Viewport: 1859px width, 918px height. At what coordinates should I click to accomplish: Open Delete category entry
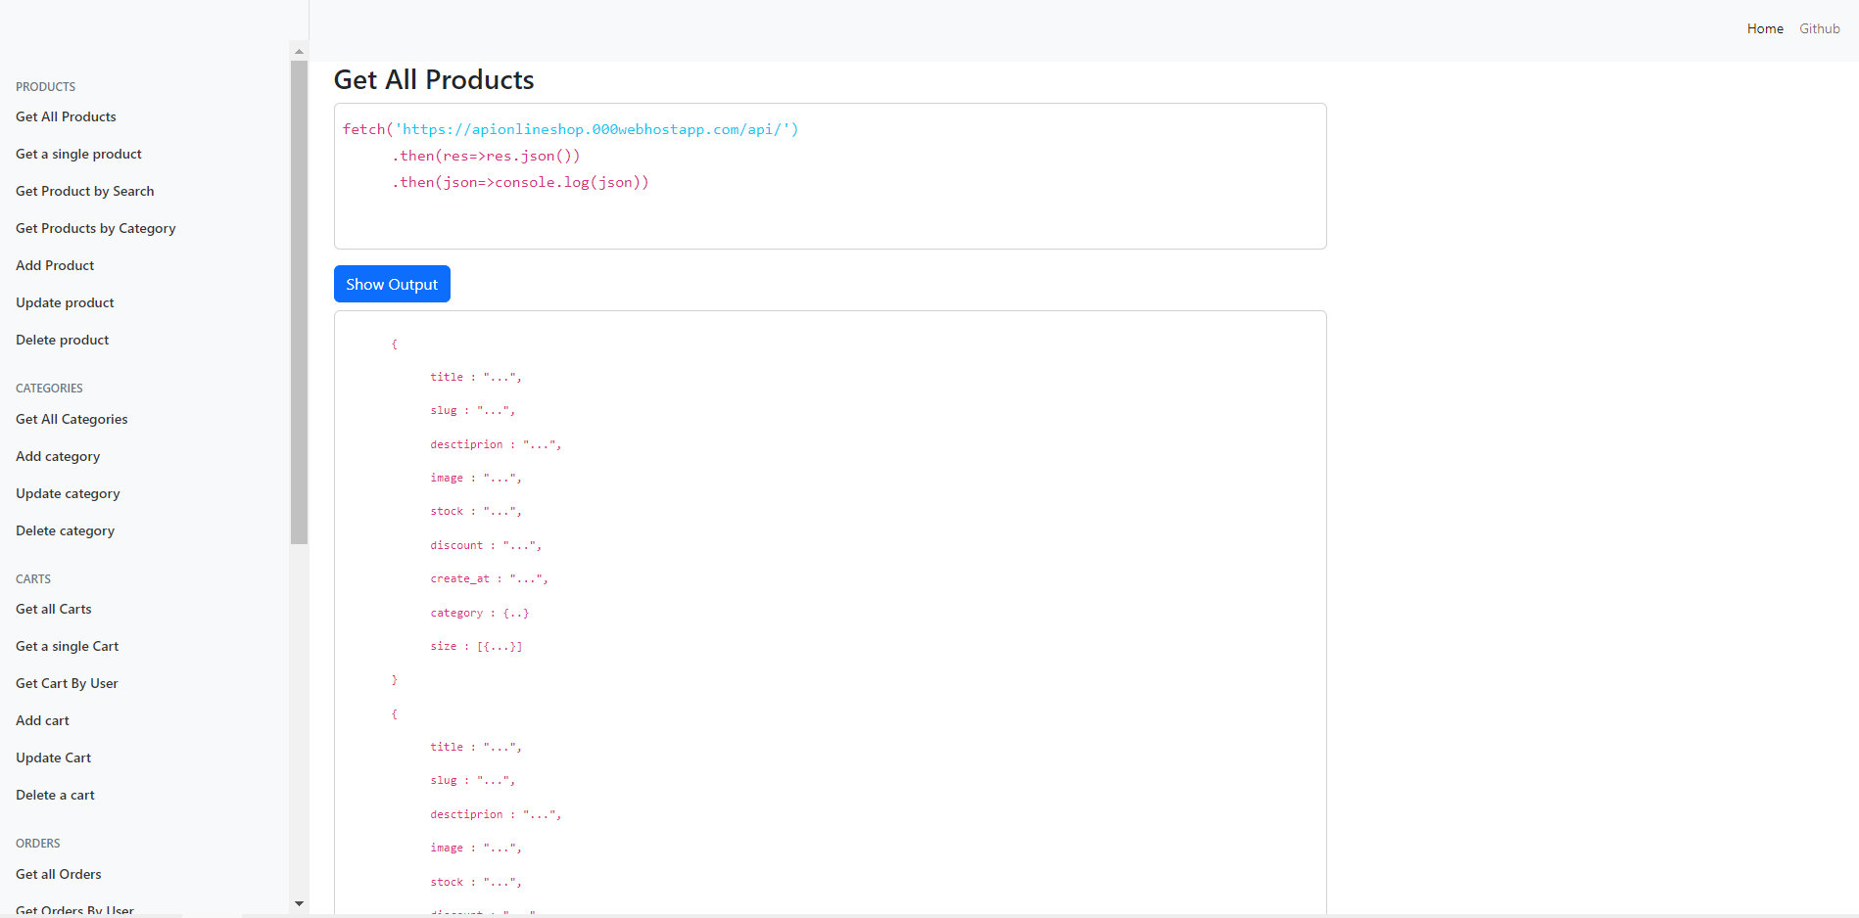click(x=65, y=530)
